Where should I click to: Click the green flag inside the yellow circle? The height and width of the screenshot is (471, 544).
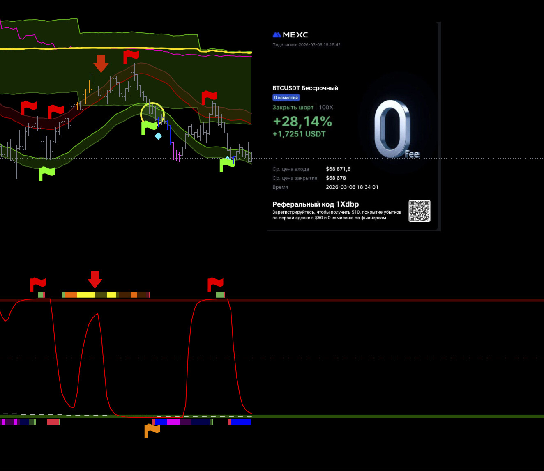point(149,127)
